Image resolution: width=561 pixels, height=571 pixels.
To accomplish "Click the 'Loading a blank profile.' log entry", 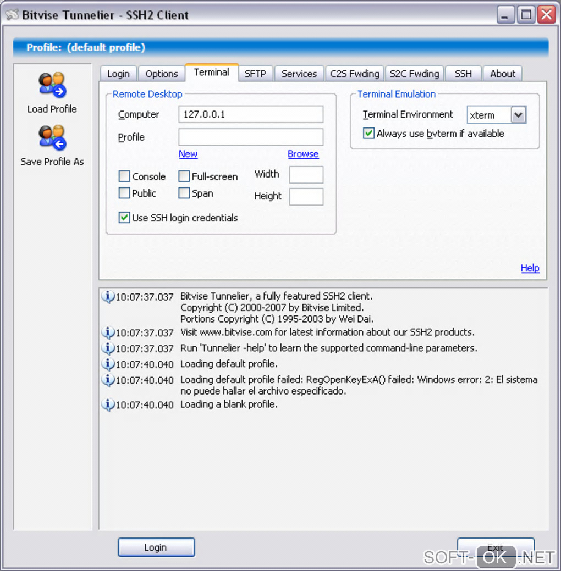I will tap(229, 404).
